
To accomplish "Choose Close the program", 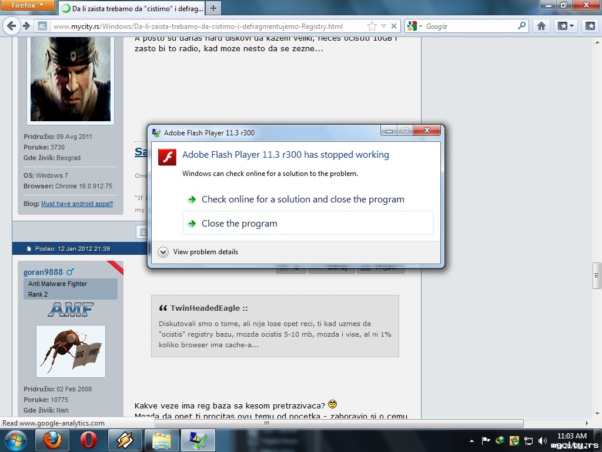I will tap(308, 223).
